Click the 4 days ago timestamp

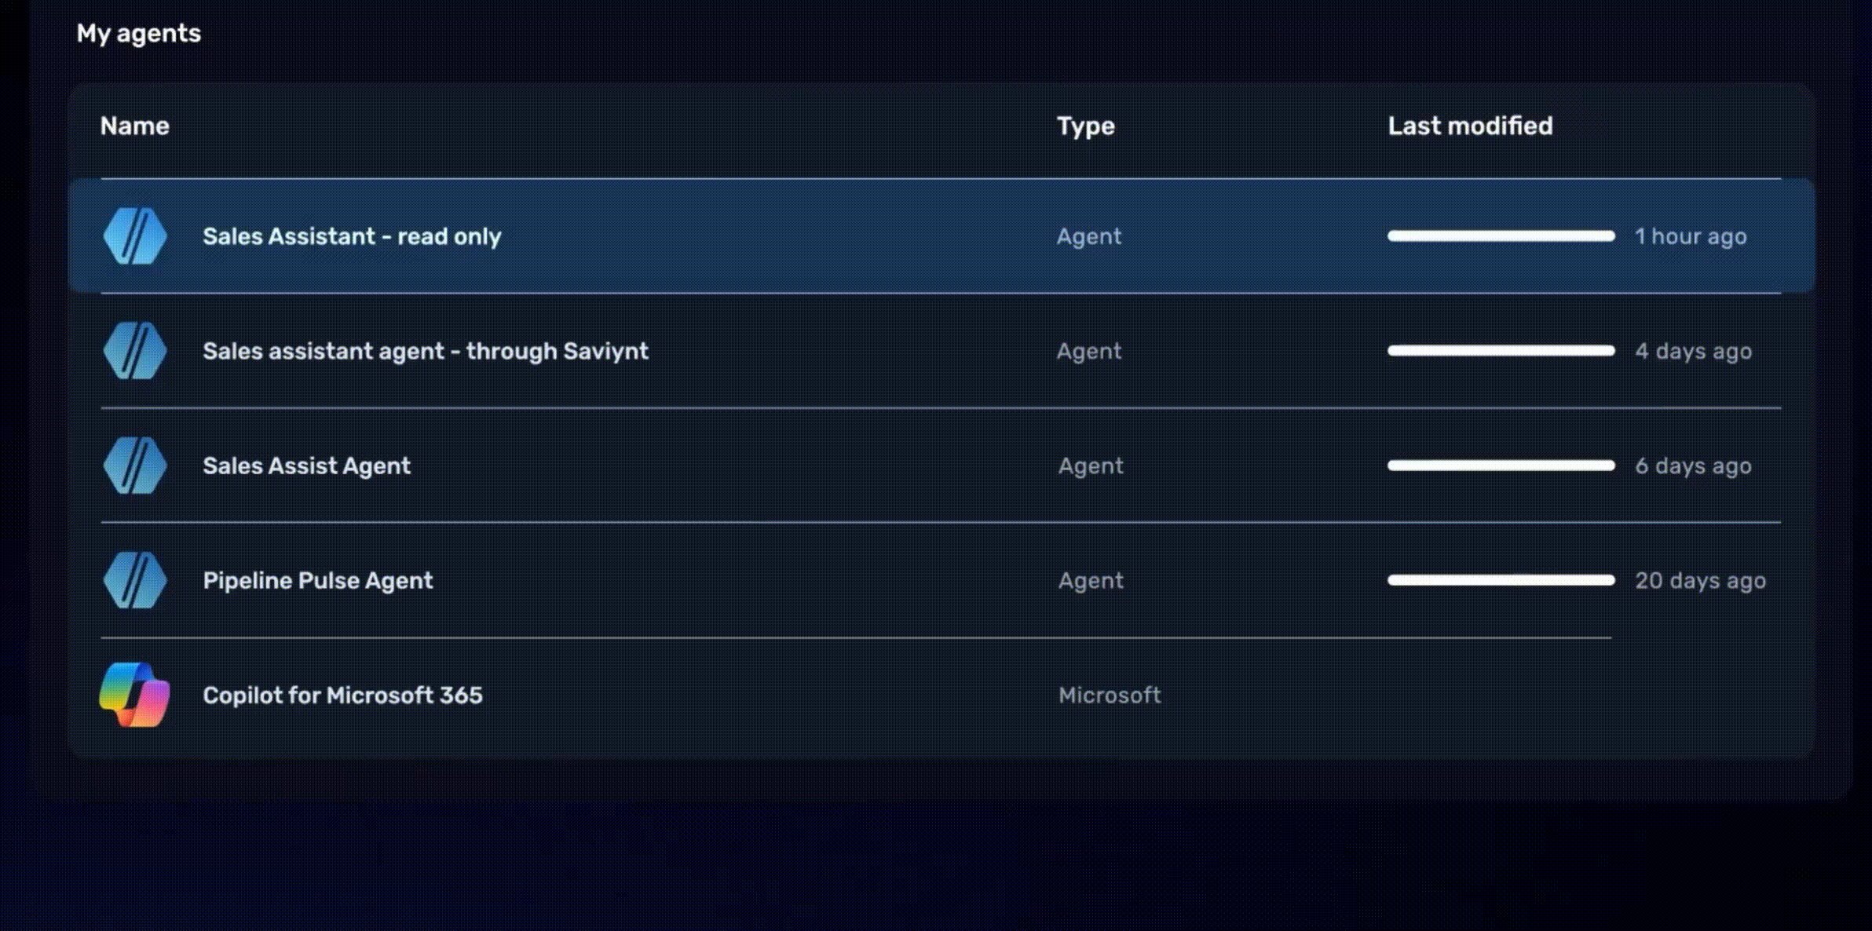1693,351
